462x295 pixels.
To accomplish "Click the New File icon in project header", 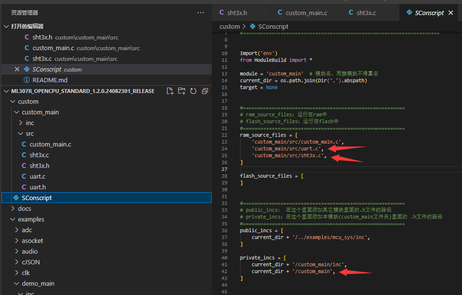I will 170,91.
